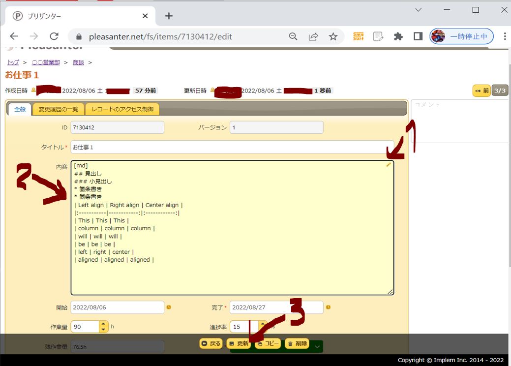Click the 戻る button
This screenshot has height=366, width=511.
211,343
